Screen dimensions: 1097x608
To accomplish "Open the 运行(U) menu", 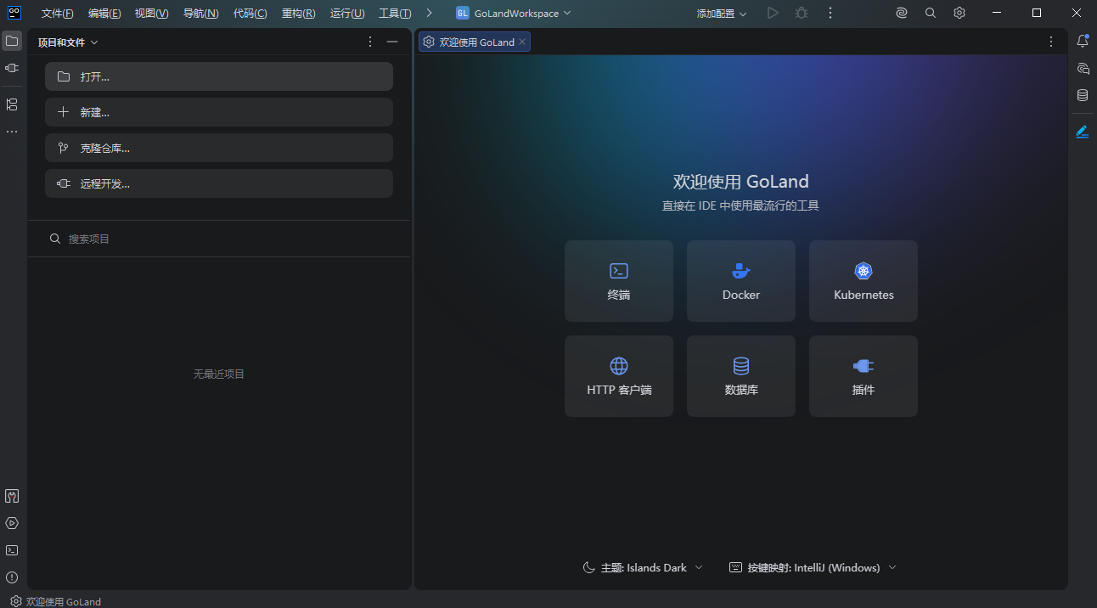I will (347, 14).
